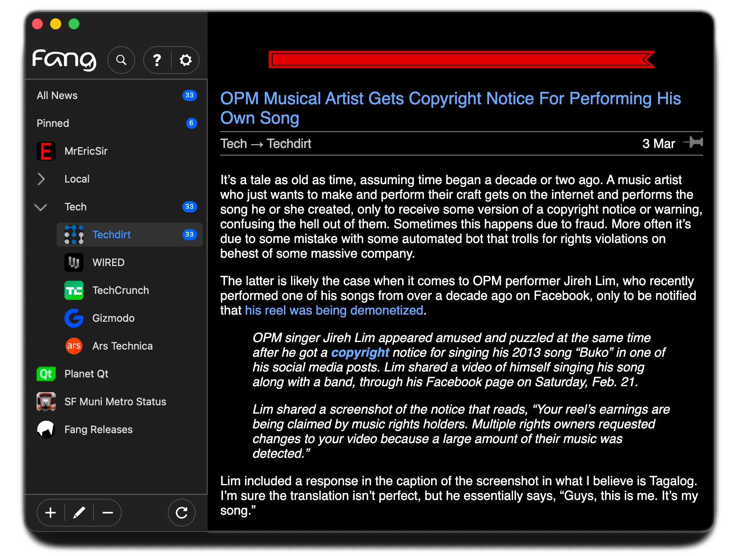Open the Pinned articles section
The height and width of the screenshot is (556, 746).
(52, 123)
